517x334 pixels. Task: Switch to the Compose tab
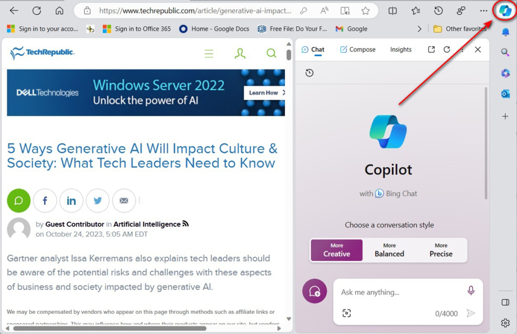pos(357,49)
